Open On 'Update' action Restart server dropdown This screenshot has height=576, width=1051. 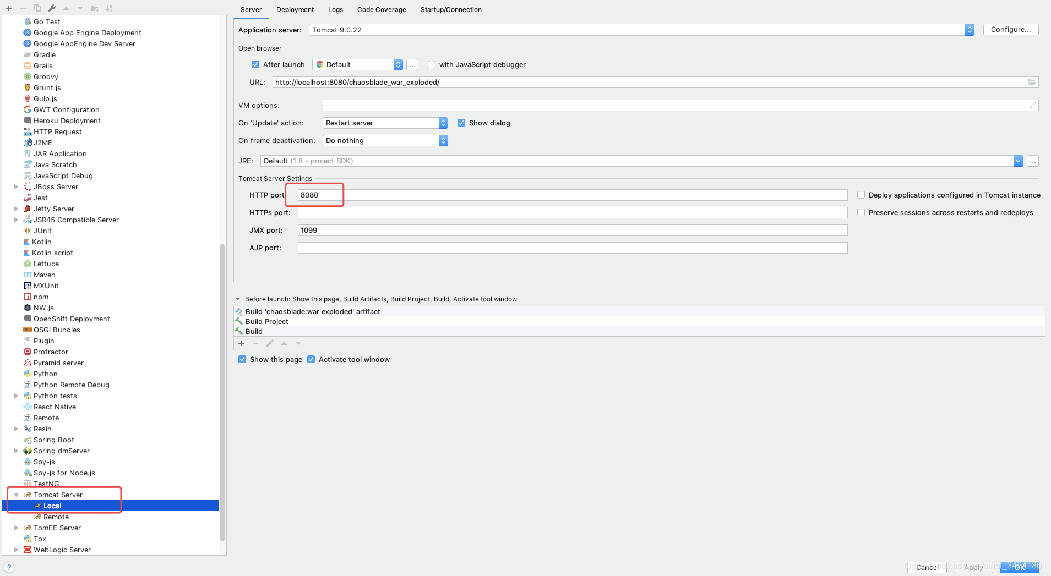tap(385, 123)
